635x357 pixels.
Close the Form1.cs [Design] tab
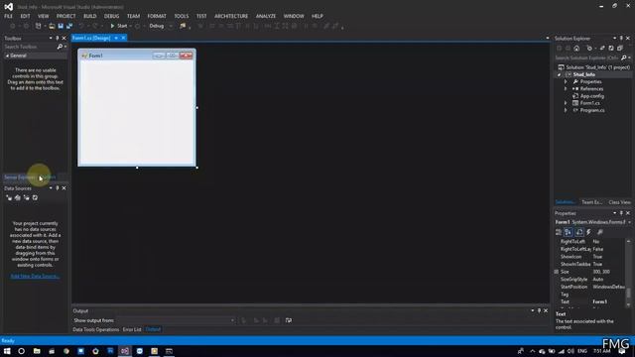coord(123,38)
